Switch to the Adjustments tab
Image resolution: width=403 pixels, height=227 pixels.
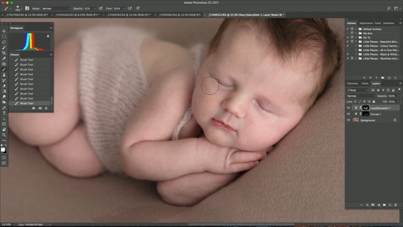pyautogui.click(x=366, y=23)
